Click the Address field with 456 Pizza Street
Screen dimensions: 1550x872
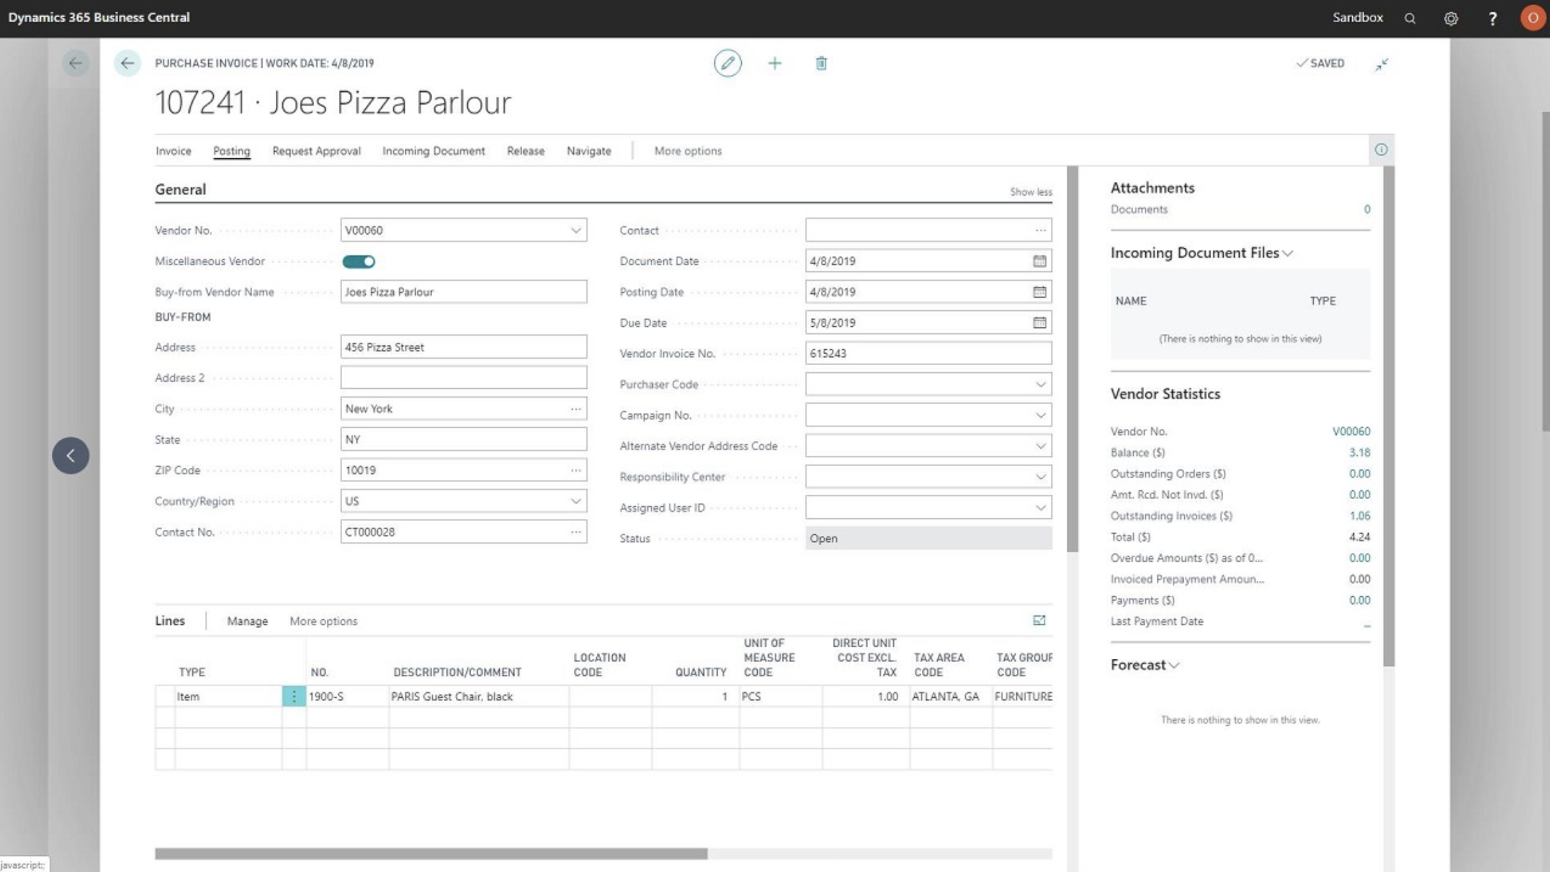pyautogui.click(x=463, y=347)
